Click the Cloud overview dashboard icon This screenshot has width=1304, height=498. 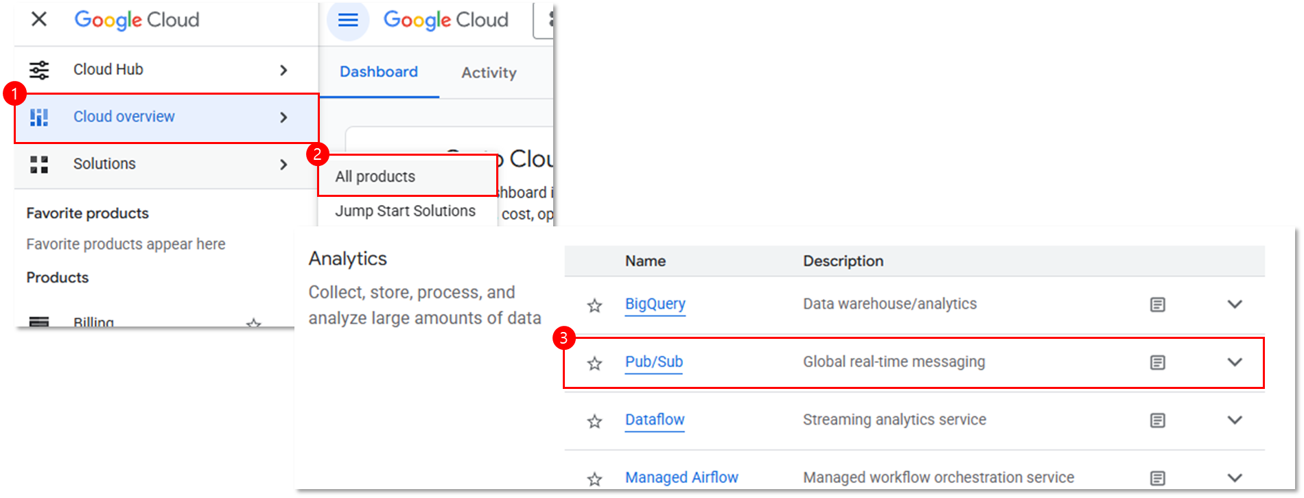(x=39, y=117)
